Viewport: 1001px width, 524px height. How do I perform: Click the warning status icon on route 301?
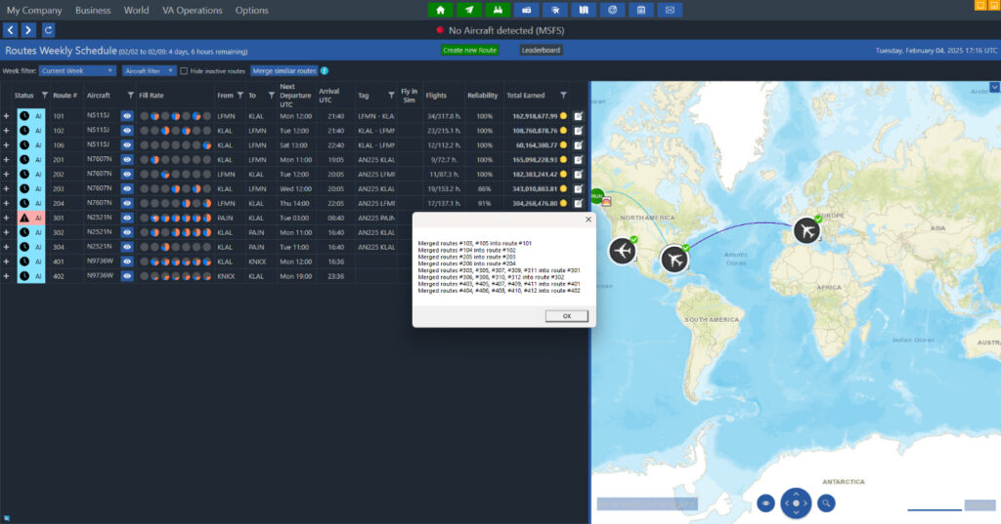[x=24, y=218]
